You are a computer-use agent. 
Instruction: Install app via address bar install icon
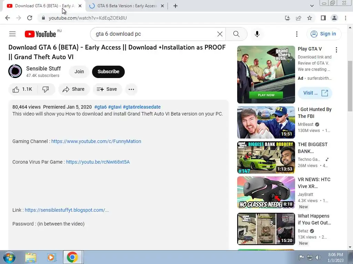pos(288,18)
